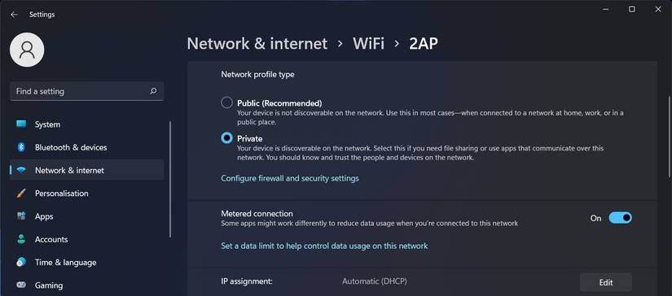The height and width of the screenshot is (296, 672).
Task: Click the Personalisation paintbrush icon
Action: click(21, 194)
